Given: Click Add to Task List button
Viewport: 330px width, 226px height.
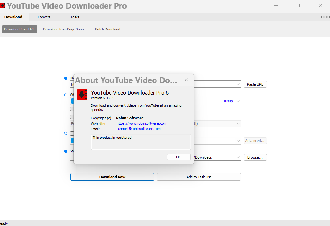Looking at the screenshot, I should pos(199,177).
